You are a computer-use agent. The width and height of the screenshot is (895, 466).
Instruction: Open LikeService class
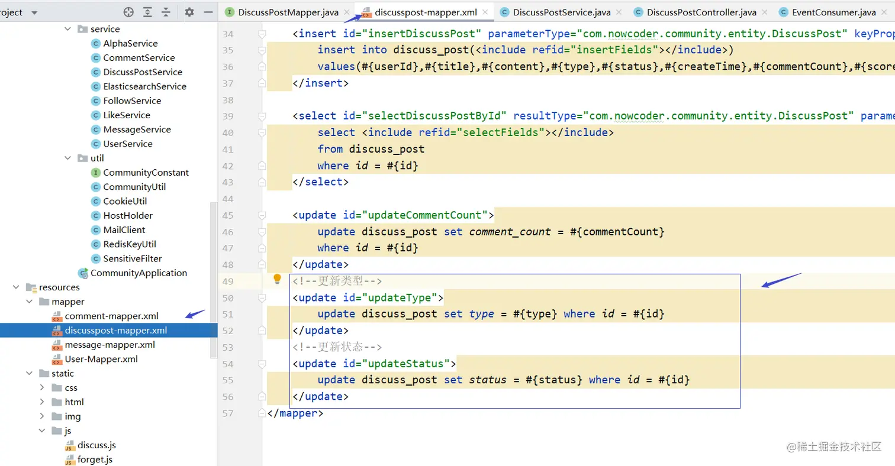[126, 115]
